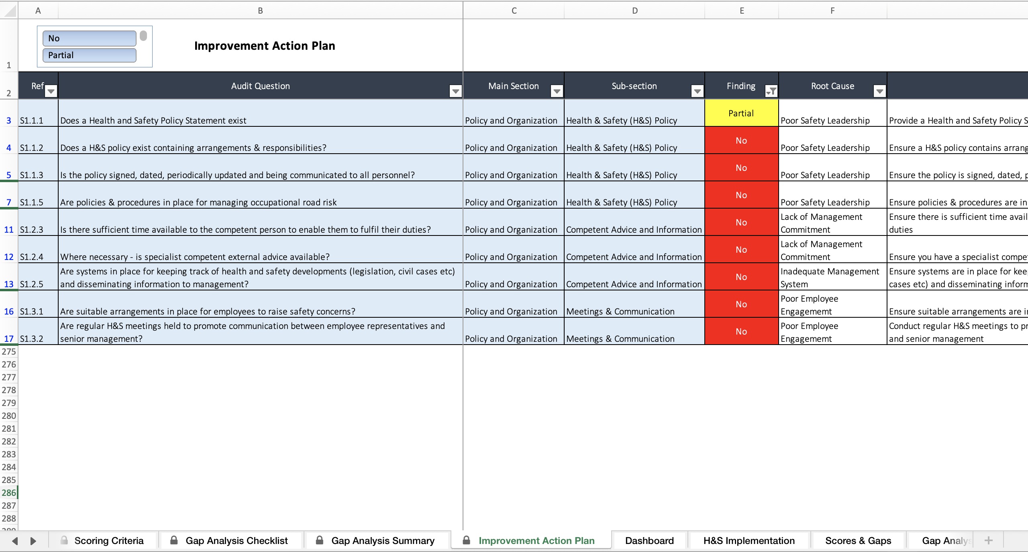Switch to the H&S Implementation sheet tab
The height and width of the screenshot is (552, 1028).
[749, 540]
